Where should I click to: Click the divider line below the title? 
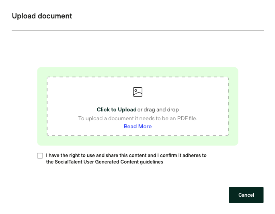click(x=137, y=30)
